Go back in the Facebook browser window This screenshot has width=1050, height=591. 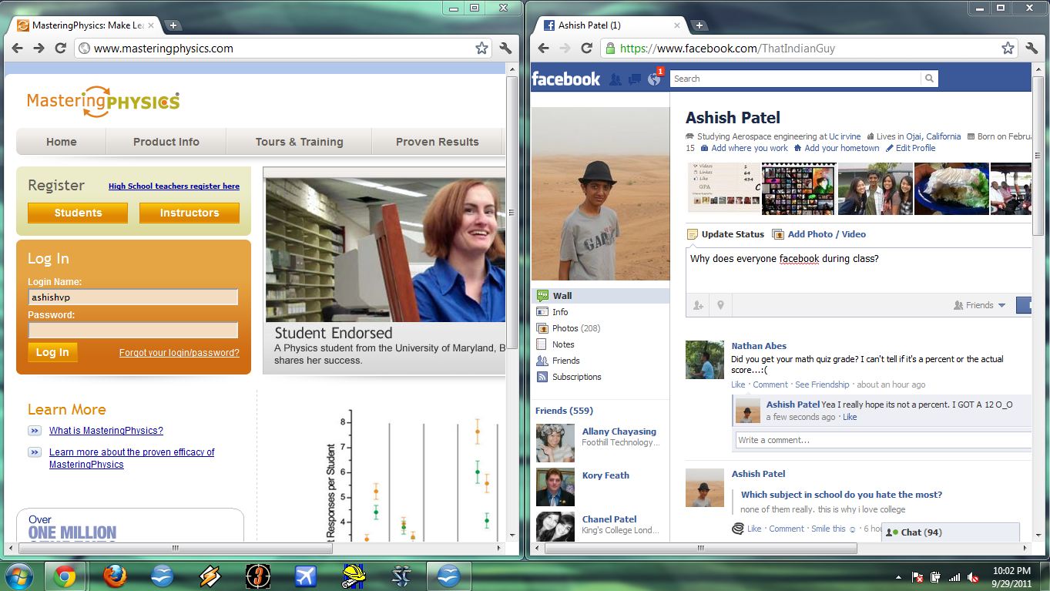pyautogui.click(x=544, y=48)
